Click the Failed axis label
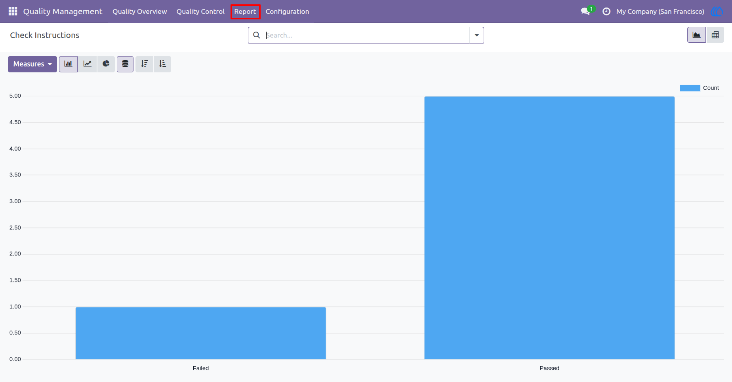 [x=201, y=368]
